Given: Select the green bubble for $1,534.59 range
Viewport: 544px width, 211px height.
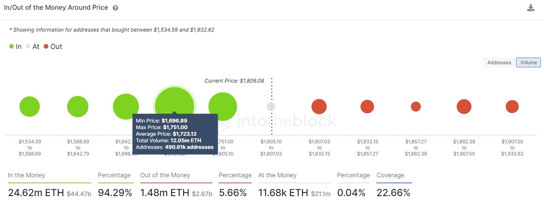Looking at the screenshot, I should click(30, 106).
